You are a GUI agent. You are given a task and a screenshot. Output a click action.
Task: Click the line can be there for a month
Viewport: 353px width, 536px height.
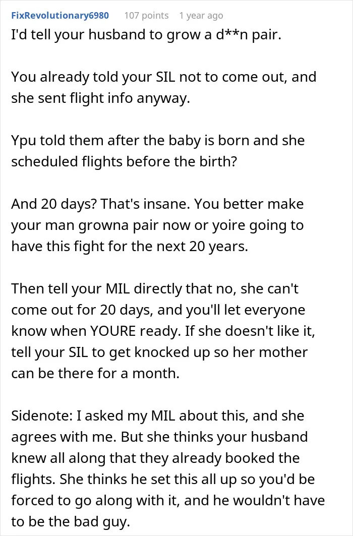click(95, 374)
